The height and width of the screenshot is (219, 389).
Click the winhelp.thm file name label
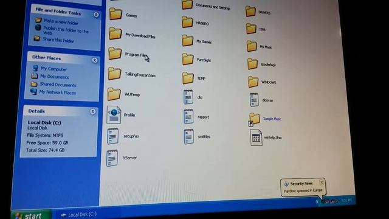(273, 137)
